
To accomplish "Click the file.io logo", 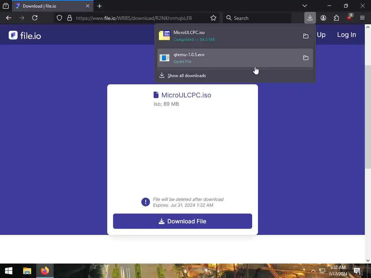I will point(25,35).
